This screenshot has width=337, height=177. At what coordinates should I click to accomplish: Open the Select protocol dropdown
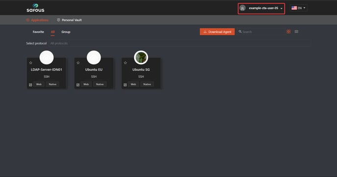click(x=180, y=44)
